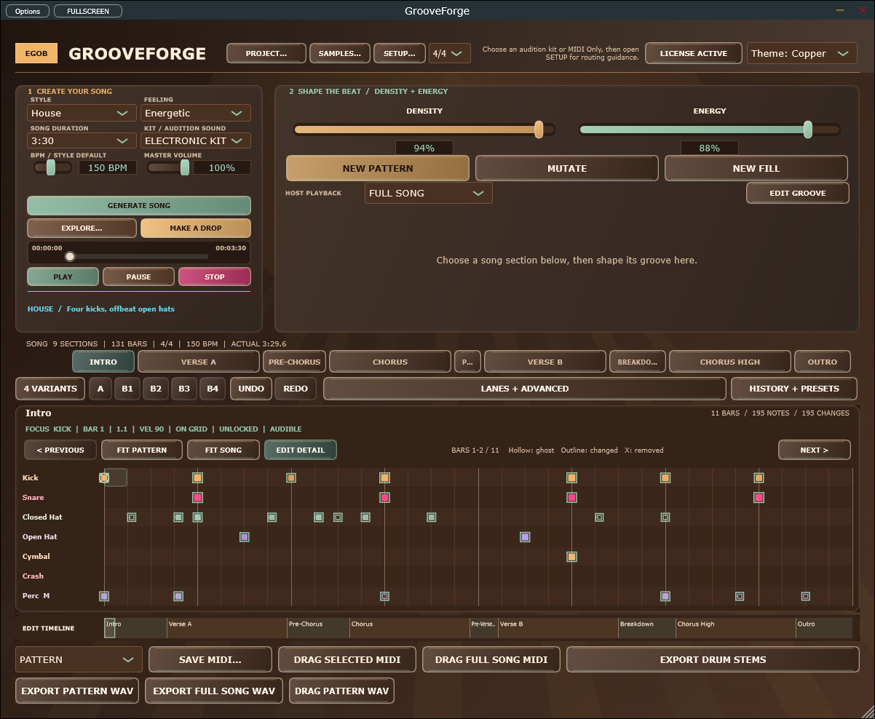The image size is (875, 719).
Task: Open the ELECTRONIC KIT audition sound dropdown
Action: (196, 140)
